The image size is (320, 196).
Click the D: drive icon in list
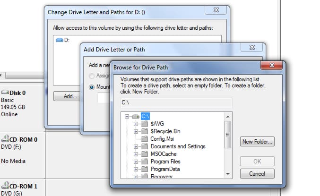click(59, 41)
